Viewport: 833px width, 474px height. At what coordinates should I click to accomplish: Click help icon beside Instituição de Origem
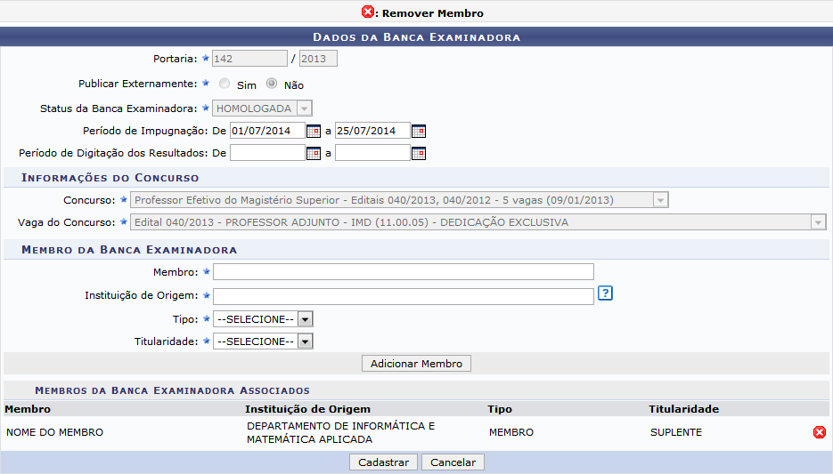pyautogui.click(x=605, y=294)
